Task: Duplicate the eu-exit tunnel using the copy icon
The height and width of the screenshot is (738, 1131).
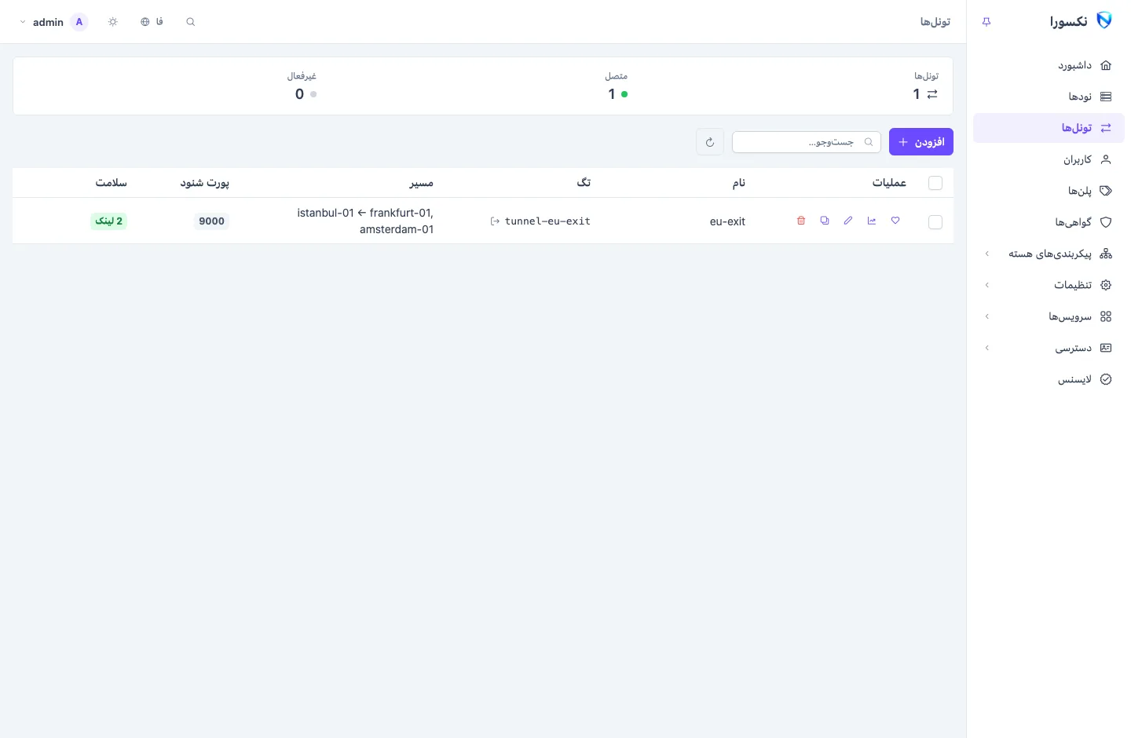Action: point(825,221)
